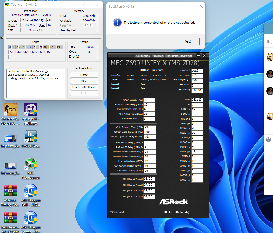
Task: Open Snipaste image file beside MSI Afterburner
Action: coord(10,168)
